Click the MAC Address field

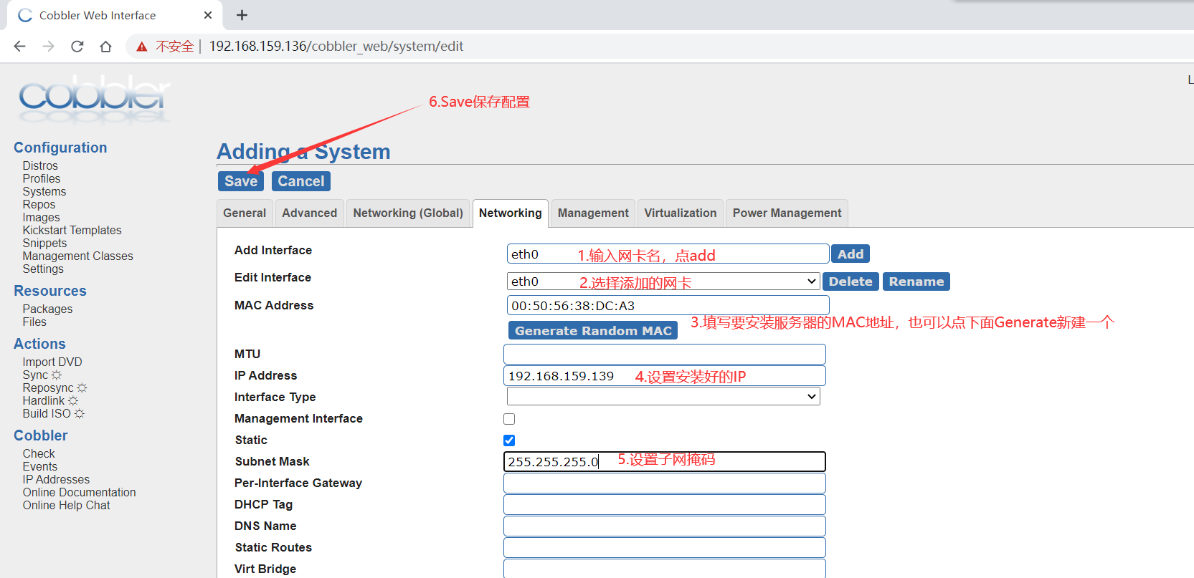668,306
